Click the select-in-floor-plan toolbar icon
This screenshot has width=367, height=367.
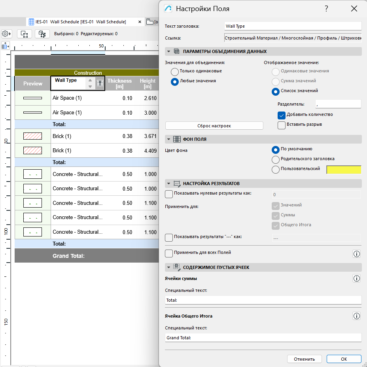25,34
